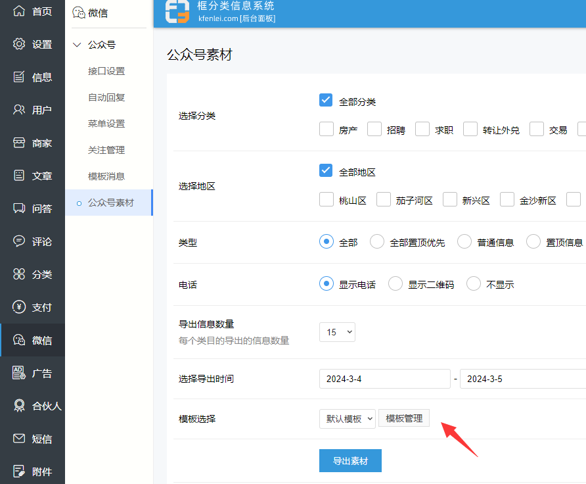
Task: Tick the 招聘 category checkbox
Action: (374, 129)
